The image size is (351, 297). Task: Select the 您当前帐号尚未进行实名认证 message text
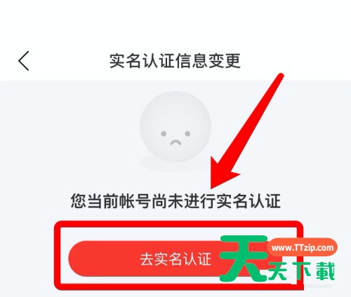[x=175, y=201]
